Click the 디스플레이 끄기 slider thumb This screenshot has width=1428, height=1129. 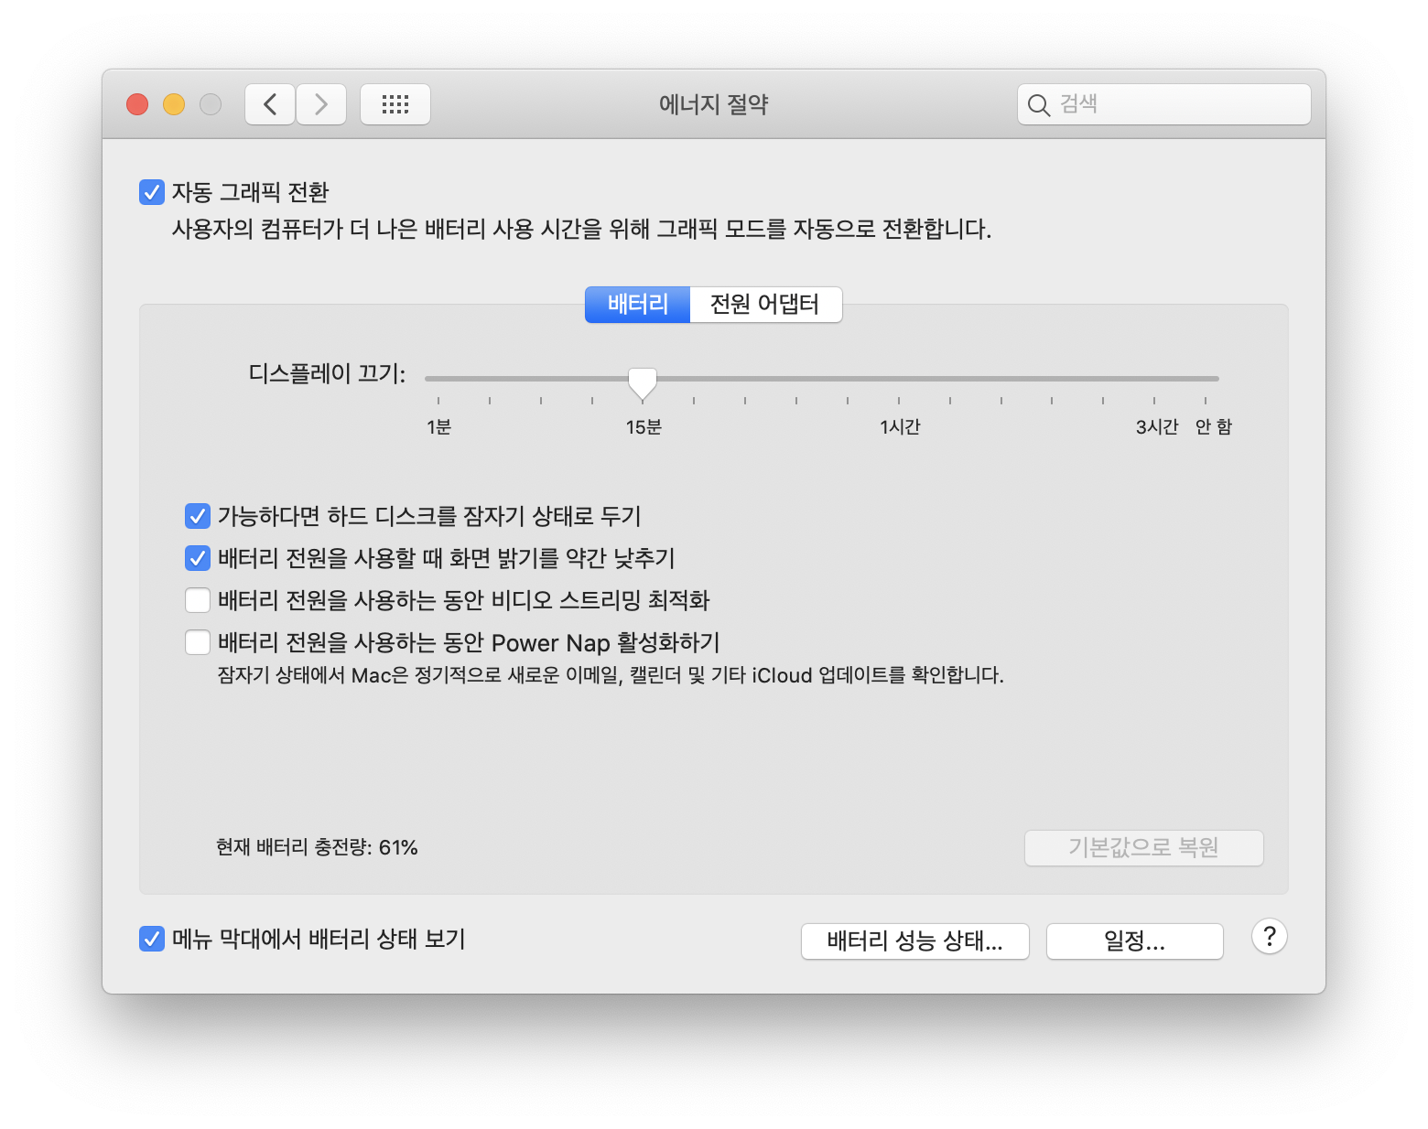pyautogui.click(x=643, y=382)
